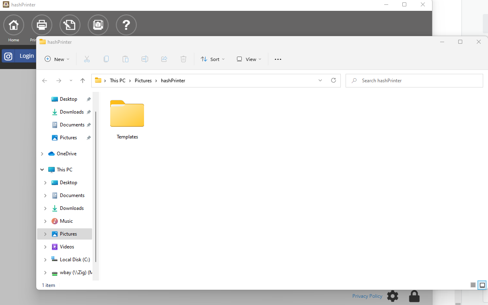Collapse the This PC tree node

(x=42, y=170)
